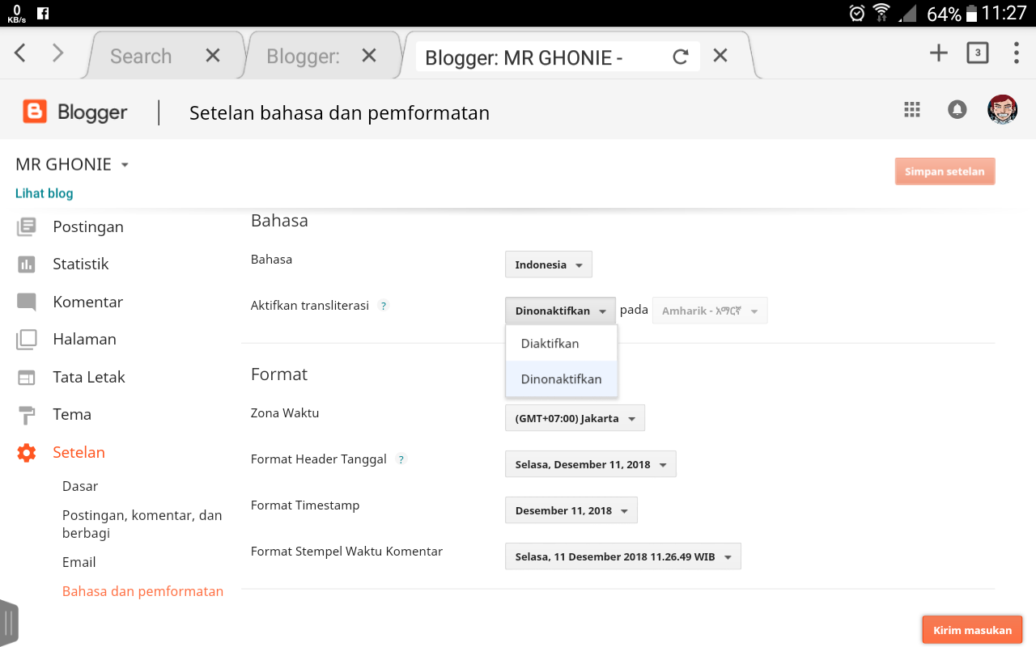Tap the alarm clock status icon

[856, 13]
